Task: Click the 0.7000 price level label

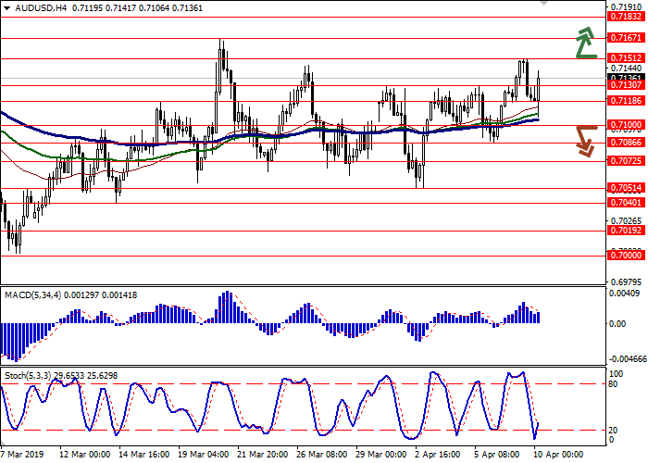Action: pos(627,255)
